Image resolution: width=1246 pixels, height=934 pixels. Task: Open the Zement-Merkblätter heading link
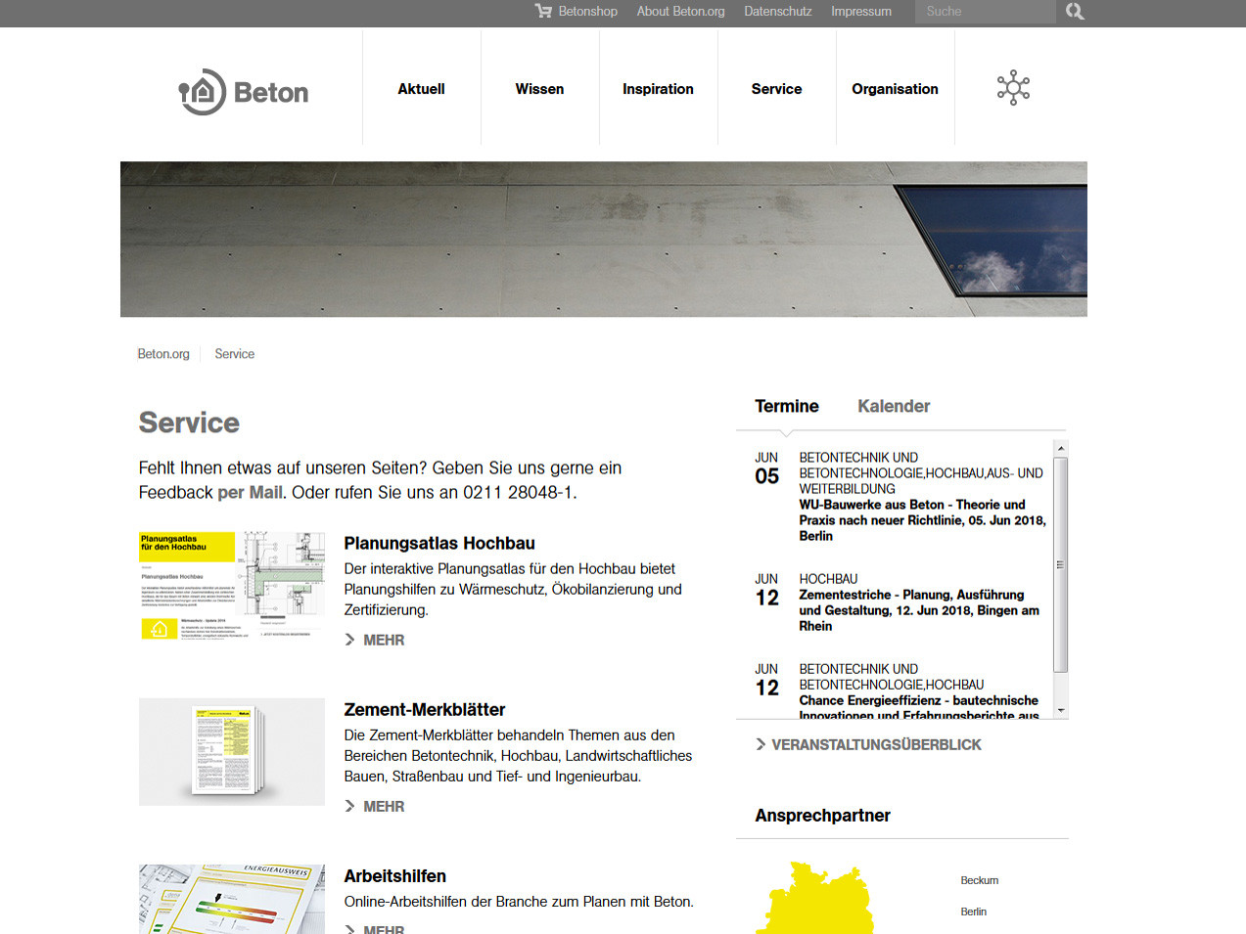click(425, 710)
